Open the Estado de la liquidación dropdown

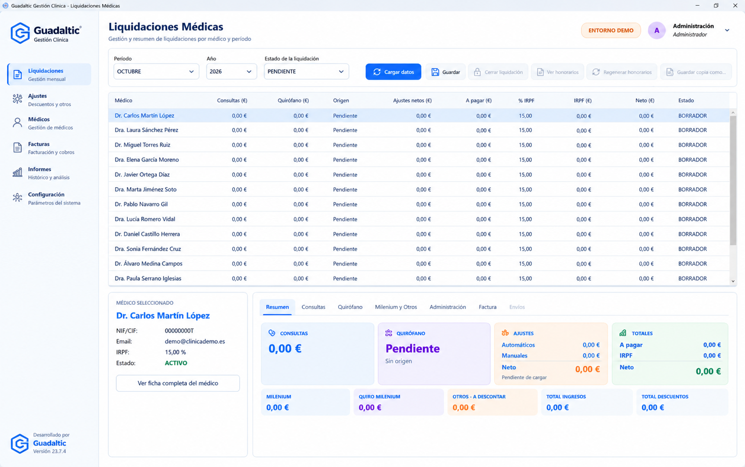(306, 71)
